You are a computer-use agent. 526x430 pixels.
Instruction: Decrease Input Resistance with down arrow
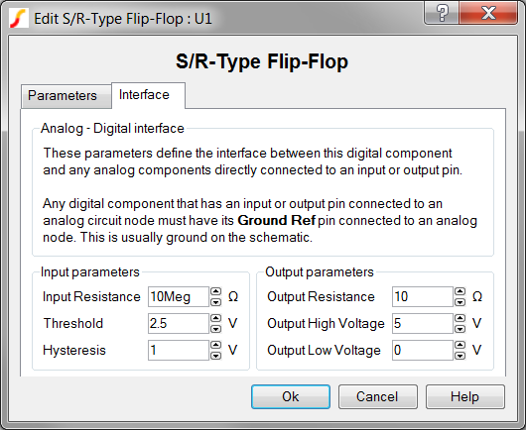click(215, 302)
